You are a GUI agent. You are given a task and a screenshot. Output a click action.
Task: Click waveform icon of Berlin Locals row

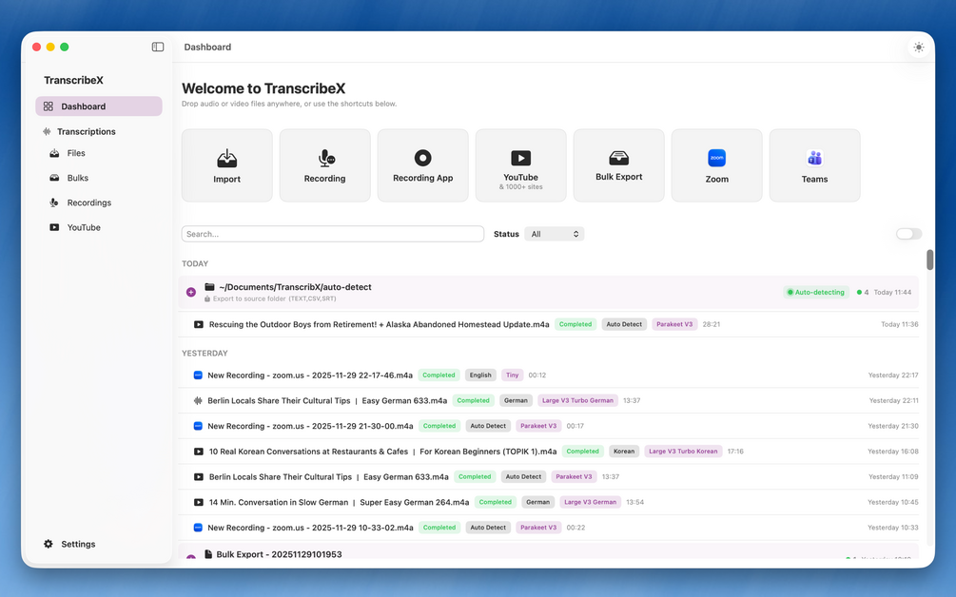point(198,401)
